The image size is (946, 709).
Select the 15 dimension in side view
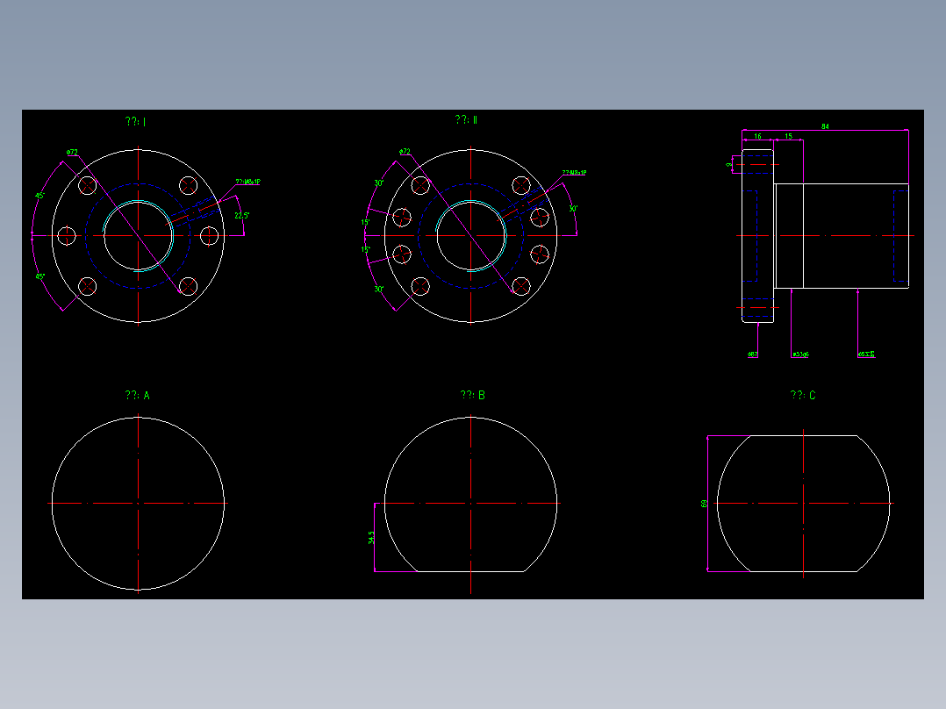click(x=789, y=136)
